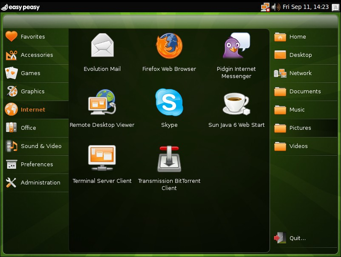Click the rightmost top panel icon
Viewport: 341px width, 257px height.
click(335, 7)
